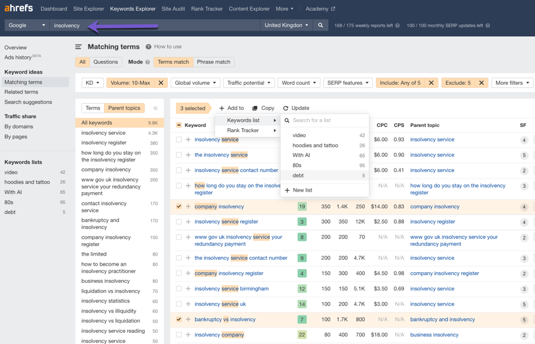Click the How to use help icon
The image size is (535, 344).
tap(149, 47)
